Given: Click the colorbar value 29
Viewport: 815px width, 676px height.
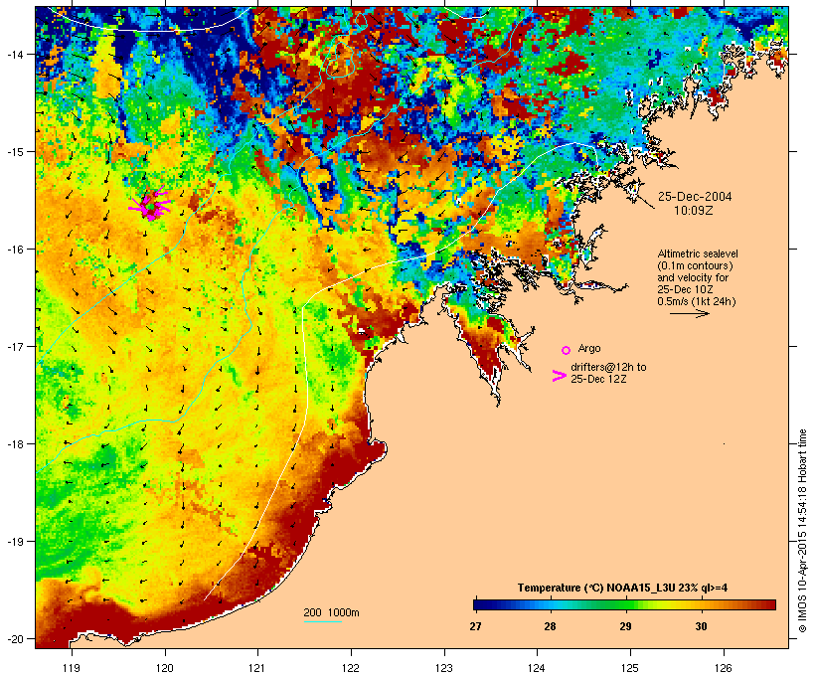Looking at the screenshot, I should pyautogui.click(x=626, y=626).
